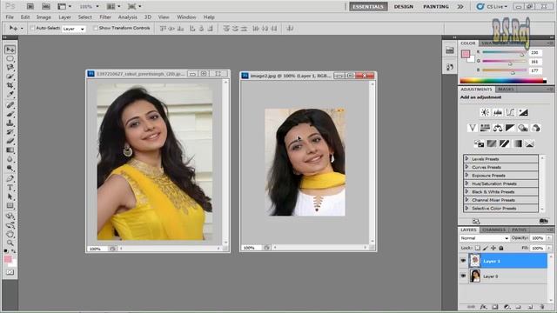The width and height of the screenshot is (557, 313).
Task: Switch to the Paths tab
Action: (519, 230)
